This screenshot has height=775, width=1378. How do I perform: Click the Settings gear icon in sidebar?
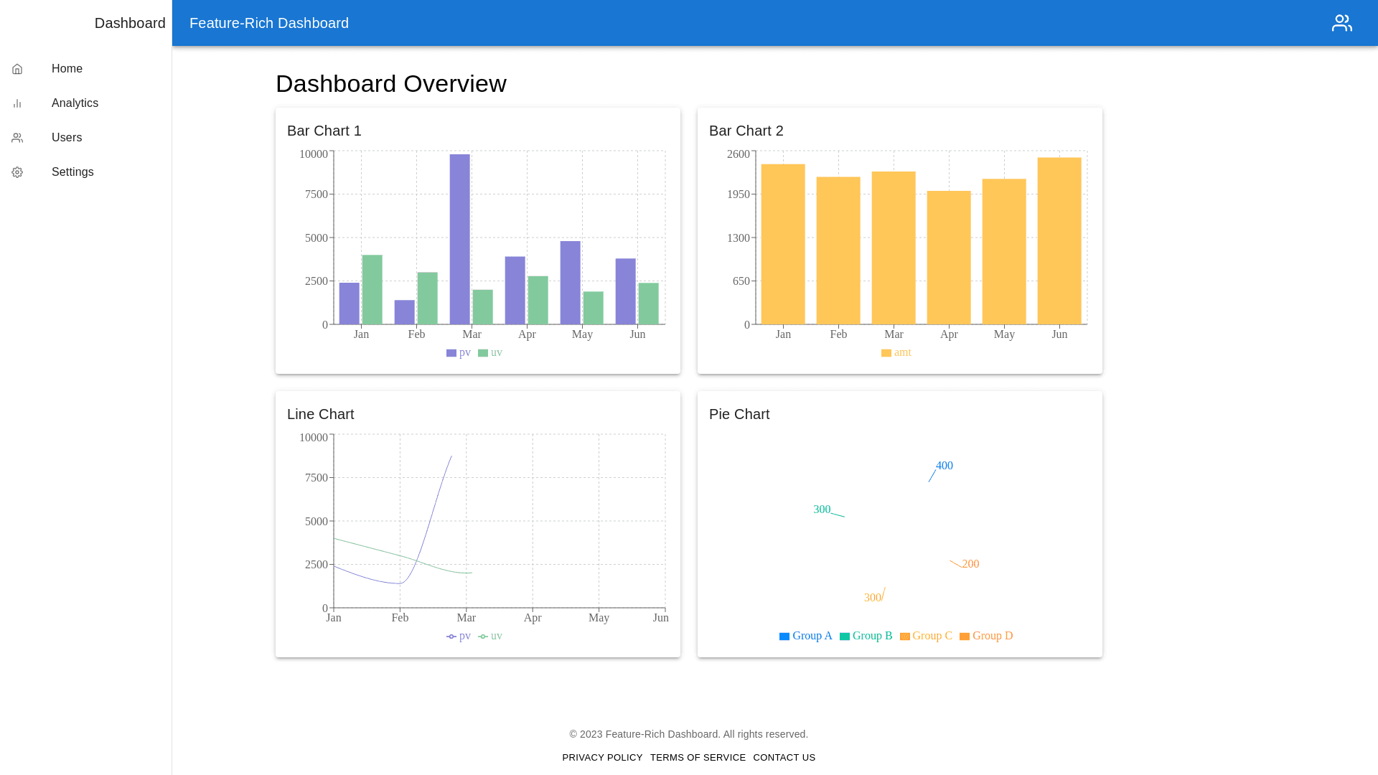[x=17, y=172]
